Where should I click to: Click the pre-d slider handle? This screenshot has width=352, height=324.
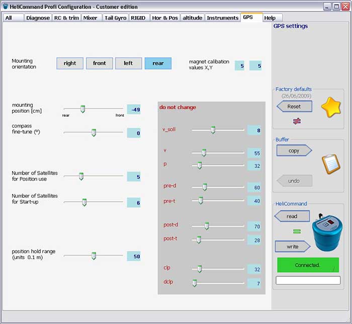point(205,187)
